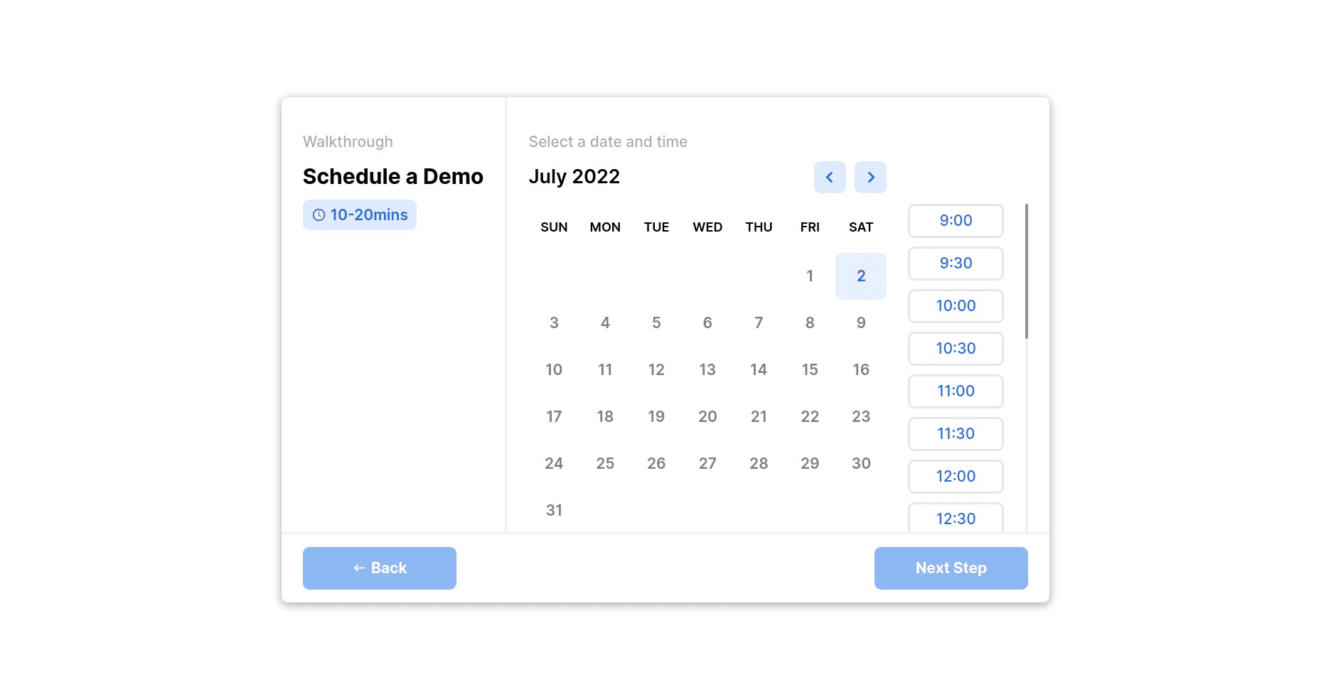Go to previous month with left chevron
Viewport: 1331px width, 699px height.
830,178
